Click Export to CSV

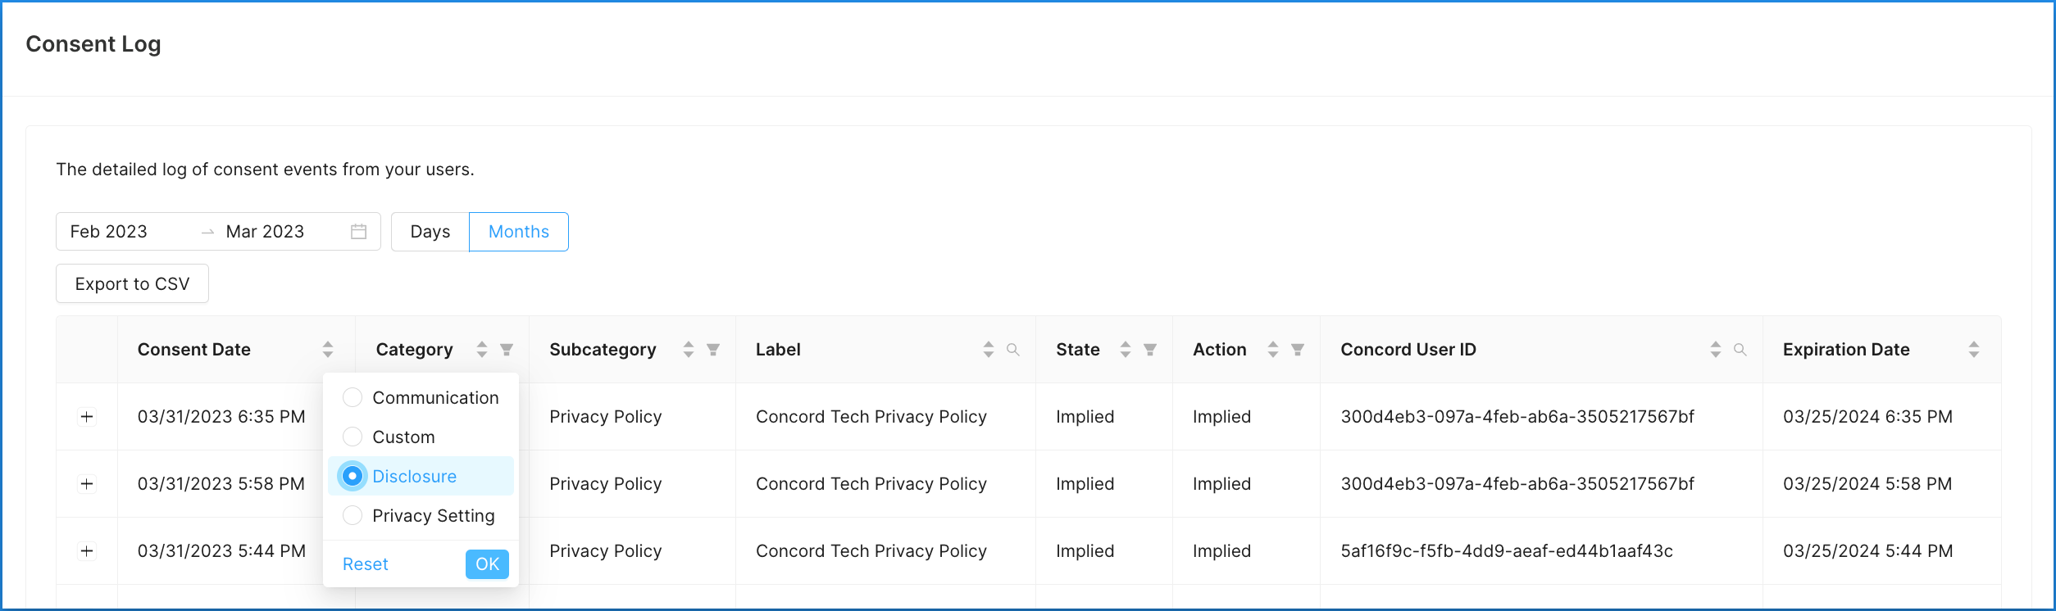pos(132,283)
